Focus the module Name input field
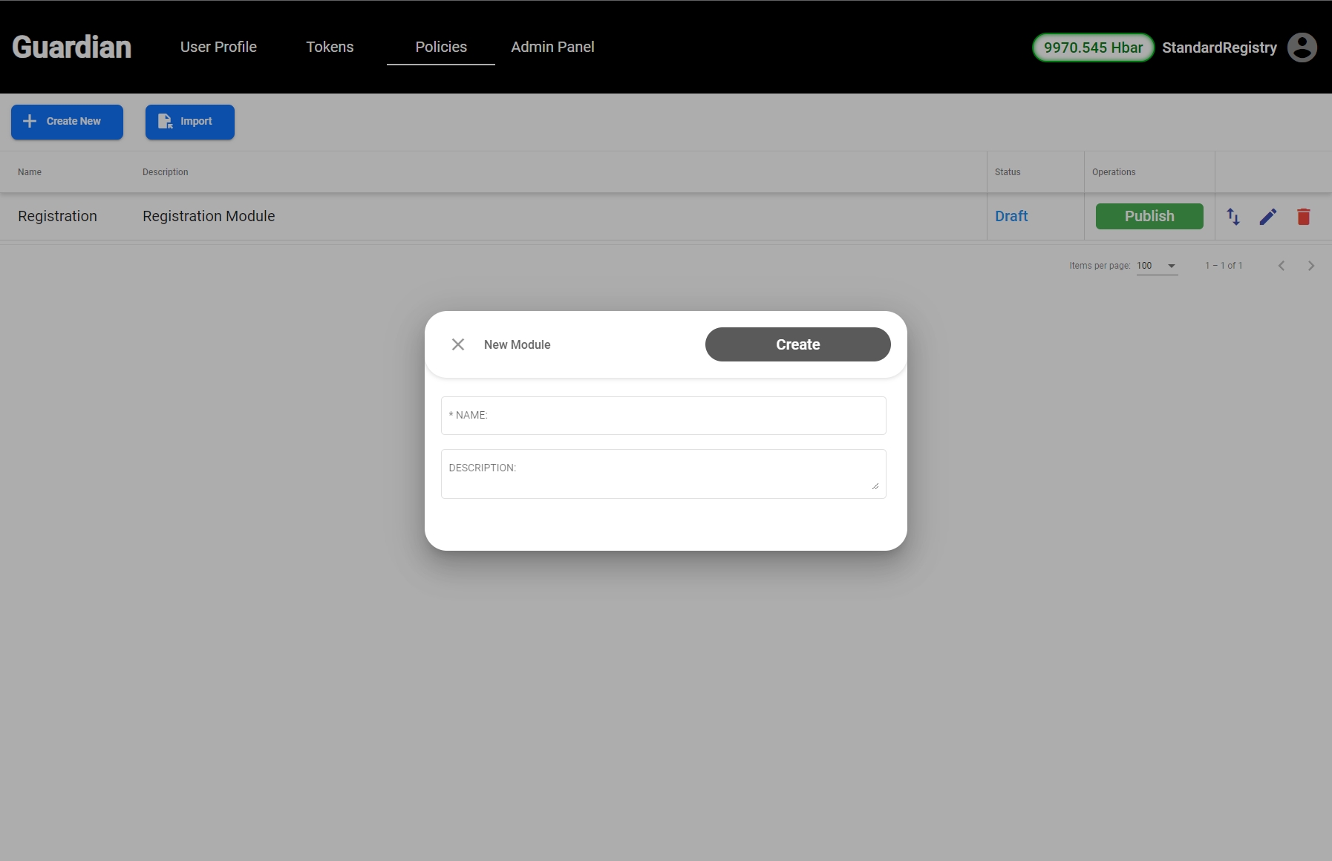The height and width of the screenshot is (861, 1332). click(x=663, y=416)
